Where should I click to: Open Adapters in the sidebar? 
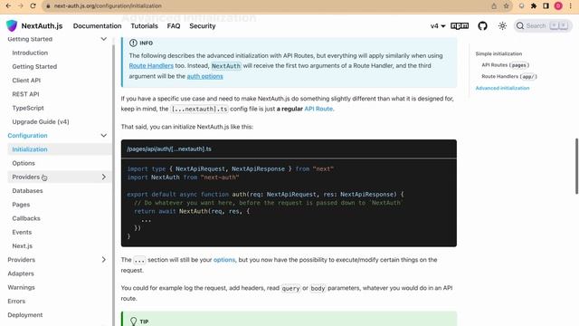click(x=21, y=273)
